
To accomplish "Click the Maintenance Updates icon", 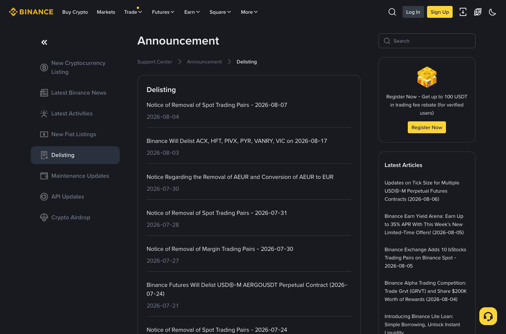I will (x=44, y=176).
